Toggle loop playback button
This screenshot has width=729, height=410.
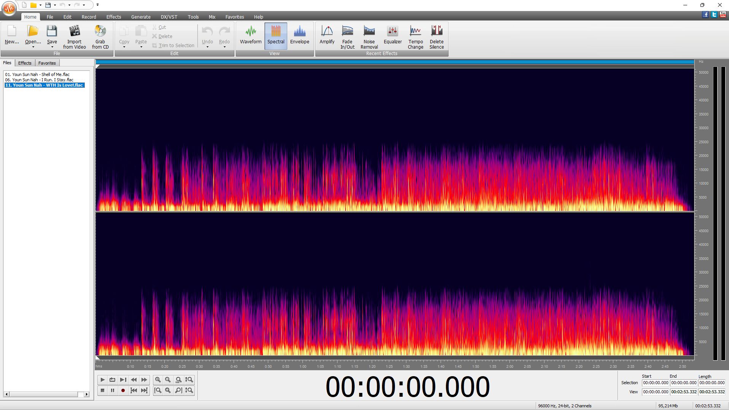(112, 380)
